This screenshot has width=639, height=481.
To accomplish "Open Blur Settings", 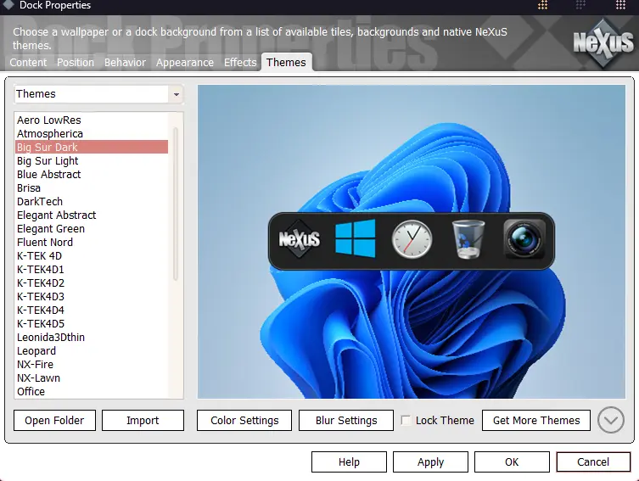I will point(346,420).
